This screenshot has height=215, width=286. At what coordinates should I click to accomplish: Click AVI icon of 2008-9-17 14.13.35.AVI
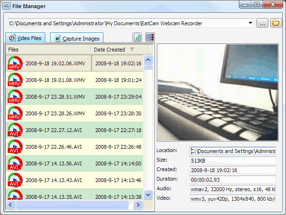(x=15, y=195)
